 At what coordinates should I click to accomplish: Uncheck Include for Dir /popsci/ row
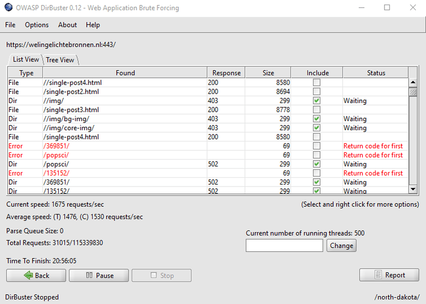[317, 164]
